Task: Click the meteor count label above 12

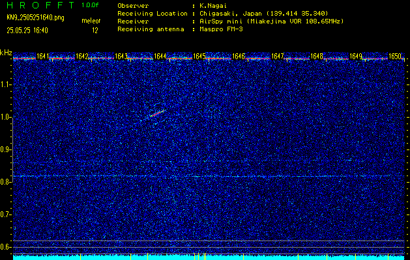Action: pos(91,21)
